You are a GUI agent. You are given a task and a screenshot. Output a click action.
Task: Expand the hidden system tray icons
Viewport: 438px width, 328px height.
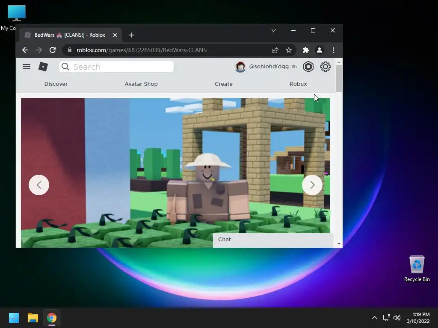[x=375, y=318]
